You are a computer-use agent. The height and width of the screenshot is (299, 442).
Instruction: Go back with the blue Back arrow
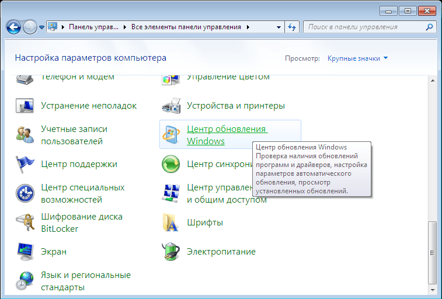(x=13, y=27)
